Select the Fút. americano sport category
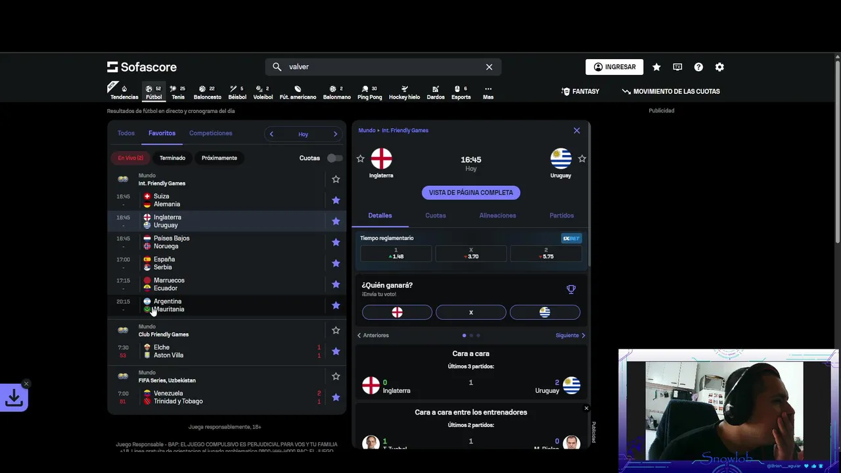The width and height of the screenshot is (841, 473). [x=298, y=92]
